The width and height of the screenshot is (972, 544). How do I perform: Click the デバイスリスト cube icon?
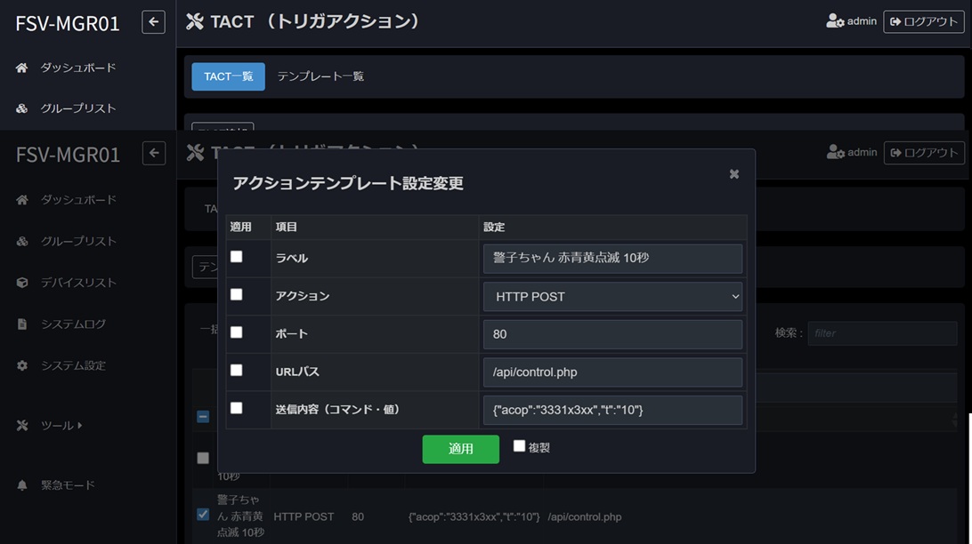22,283
